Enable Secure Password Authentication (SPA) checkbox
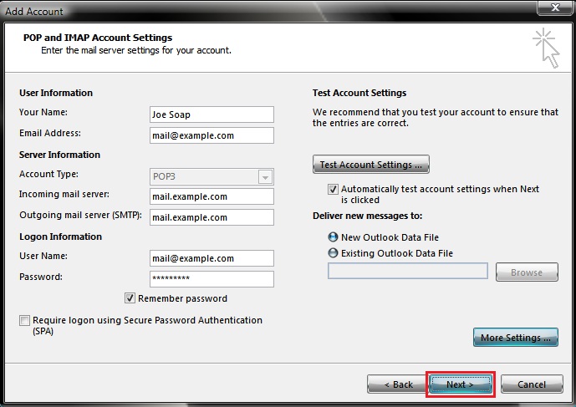Image resolution: width=576 pixels, height=407 pixels. click(x=24, y=320)
